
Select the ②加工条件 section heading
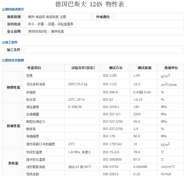10,42
